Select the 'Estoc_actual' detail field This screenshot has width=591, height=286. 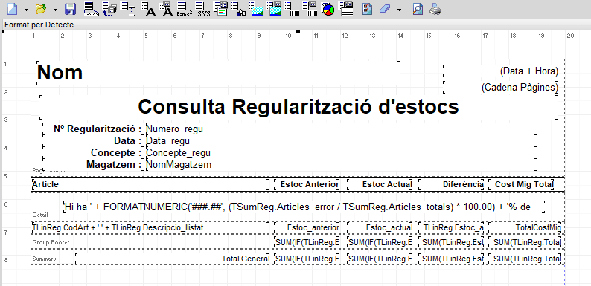(x=380, y=227)
